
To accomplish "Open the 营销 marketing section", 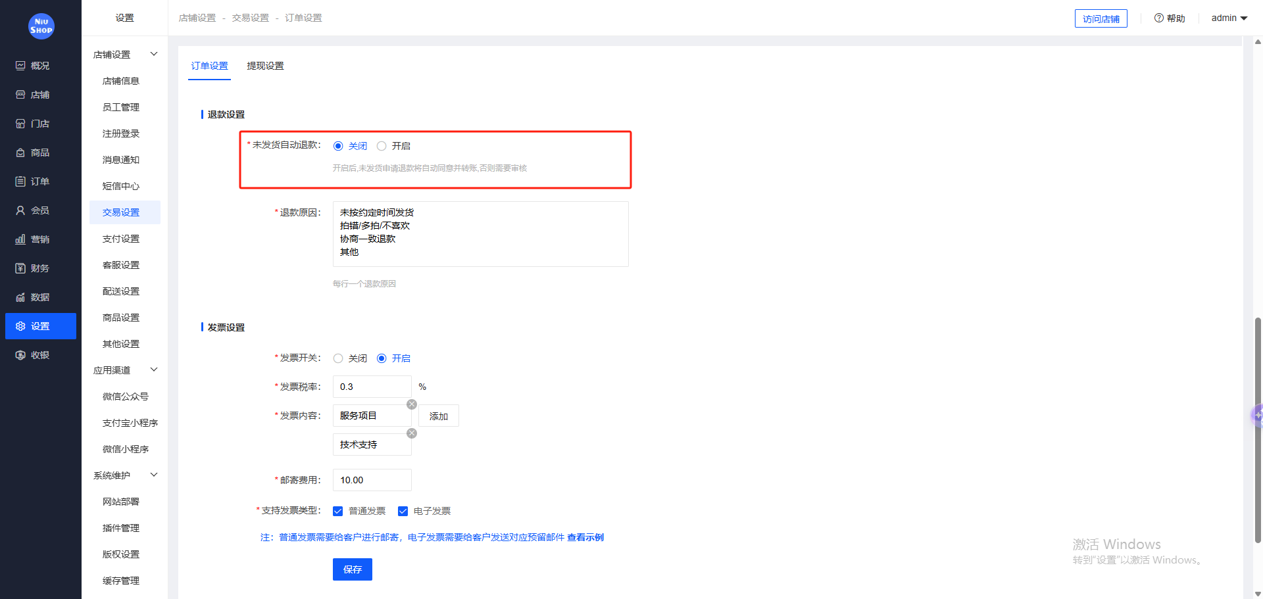I will click(x=40, y=239).
